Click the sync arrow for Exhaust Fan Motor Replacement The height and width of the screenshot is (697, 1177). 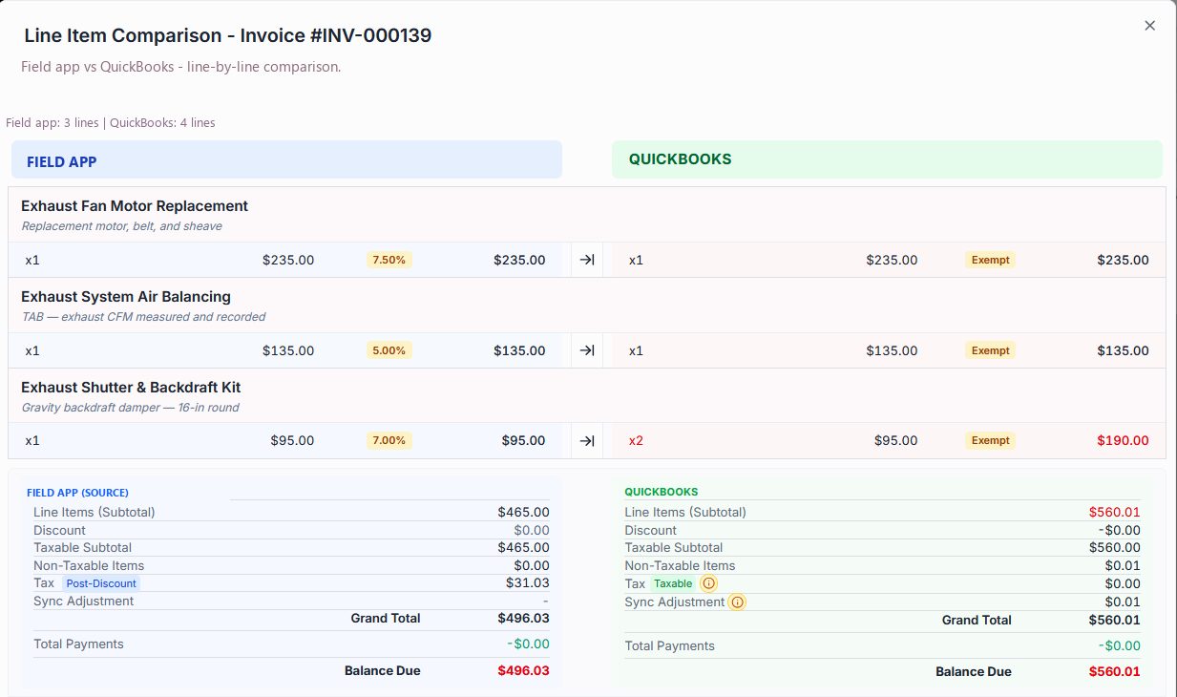click(x=587, y=260)
